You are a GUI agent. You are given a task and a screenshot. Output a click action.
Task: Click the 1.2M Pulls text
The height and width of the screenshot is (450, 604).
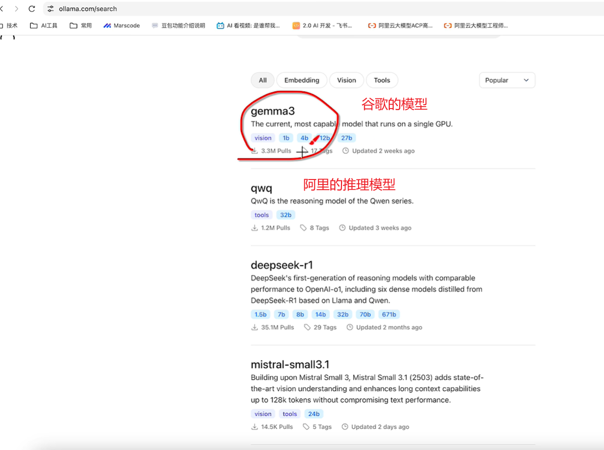[x=276, y=228]
